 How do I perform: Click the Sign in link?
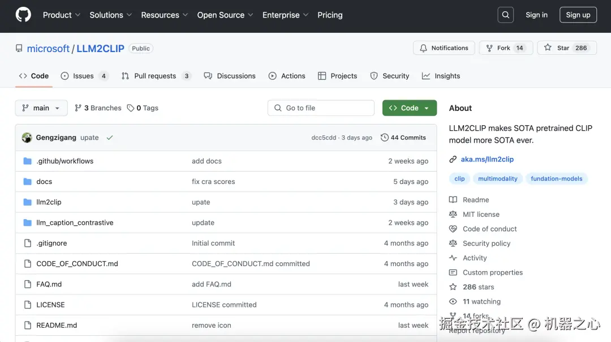pos(536,15)
